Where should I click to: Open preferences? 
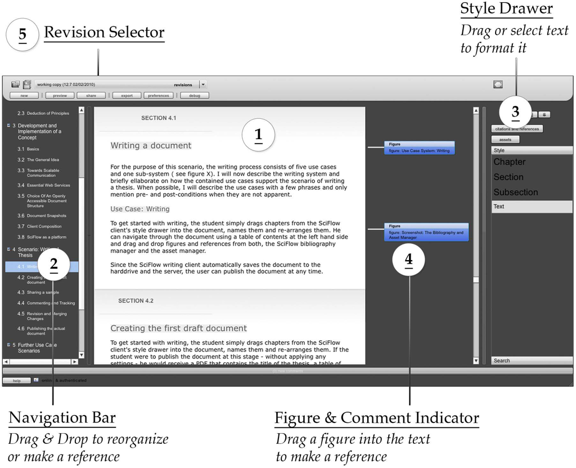pos(158,95)
